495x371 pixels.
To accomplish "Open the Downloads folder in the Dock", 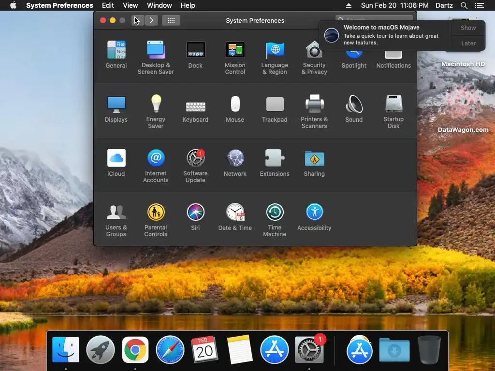I will coord(394,350).
